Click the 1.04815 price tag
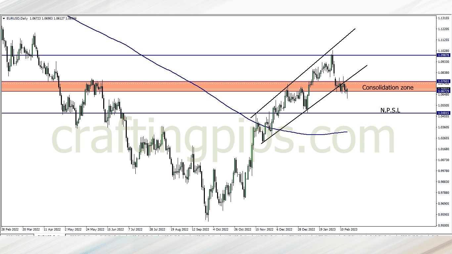Image resolution: width=452 pixels, height=254 pixels. point(443,113)
